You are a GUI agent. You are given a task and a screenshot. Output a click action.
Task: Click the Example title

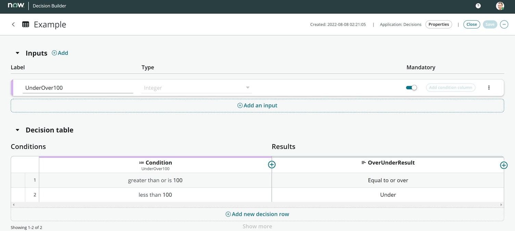point(50,24)
